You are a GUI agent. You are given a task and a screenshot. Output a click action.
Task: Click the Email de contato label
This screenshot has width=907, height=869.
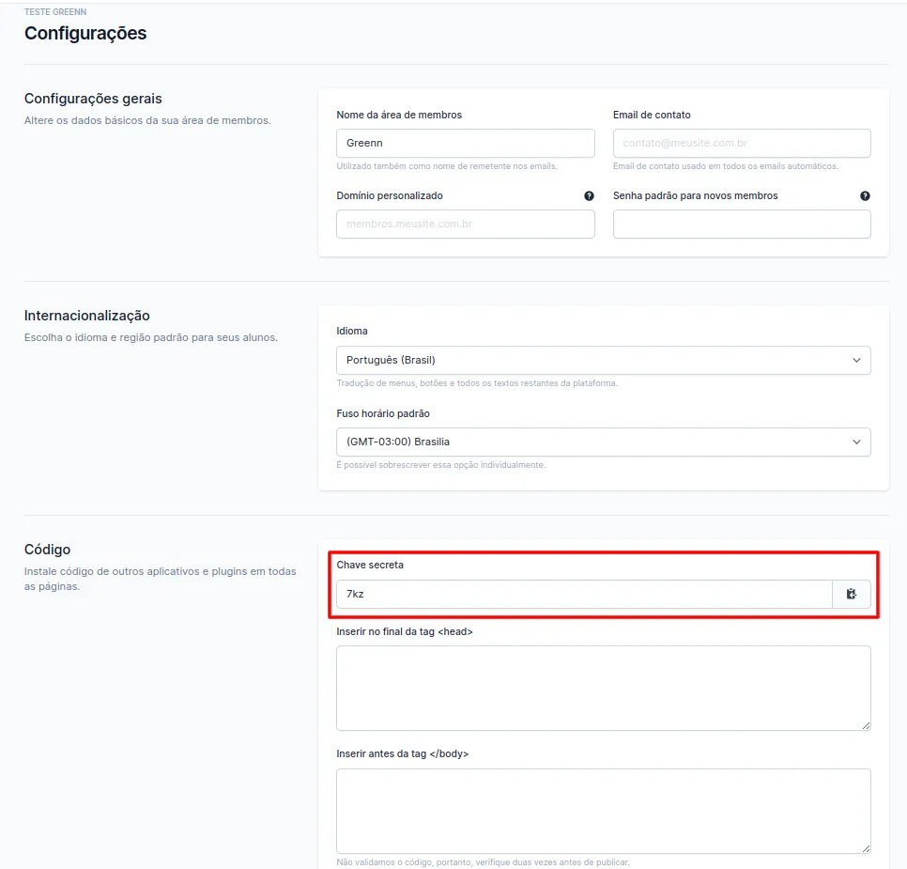click(x=652, y=115)
